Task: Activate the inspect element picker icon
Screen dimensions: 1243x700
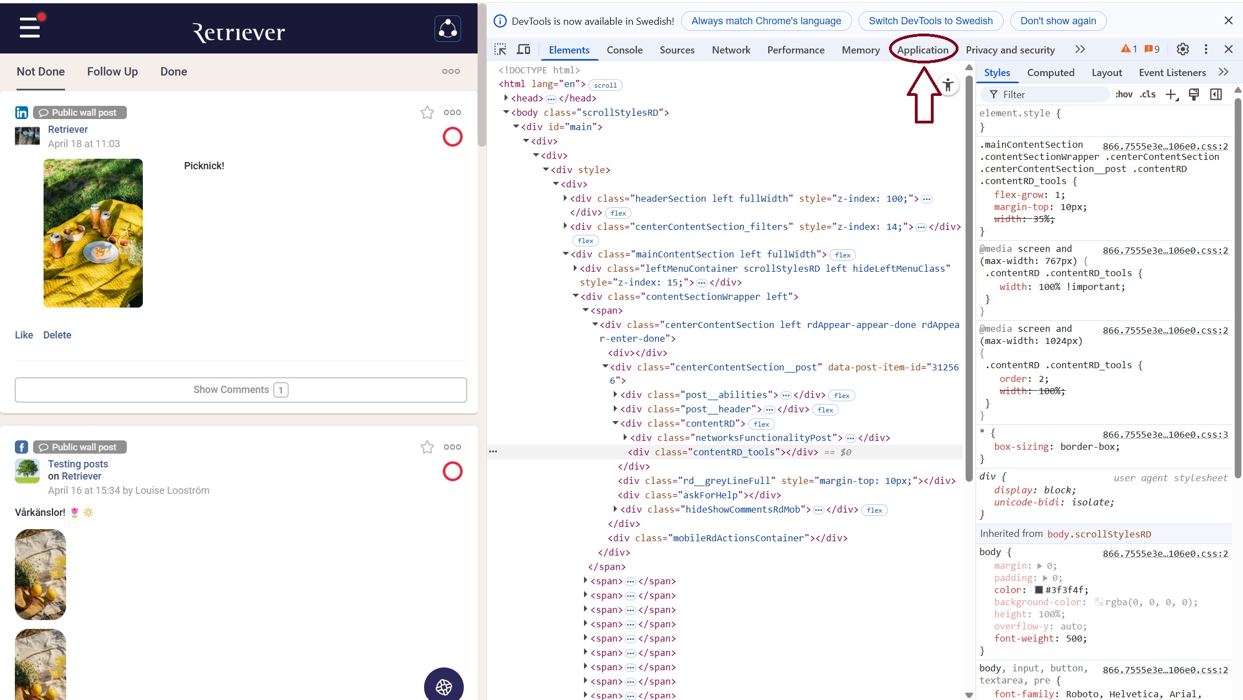Action: (500, 50)
